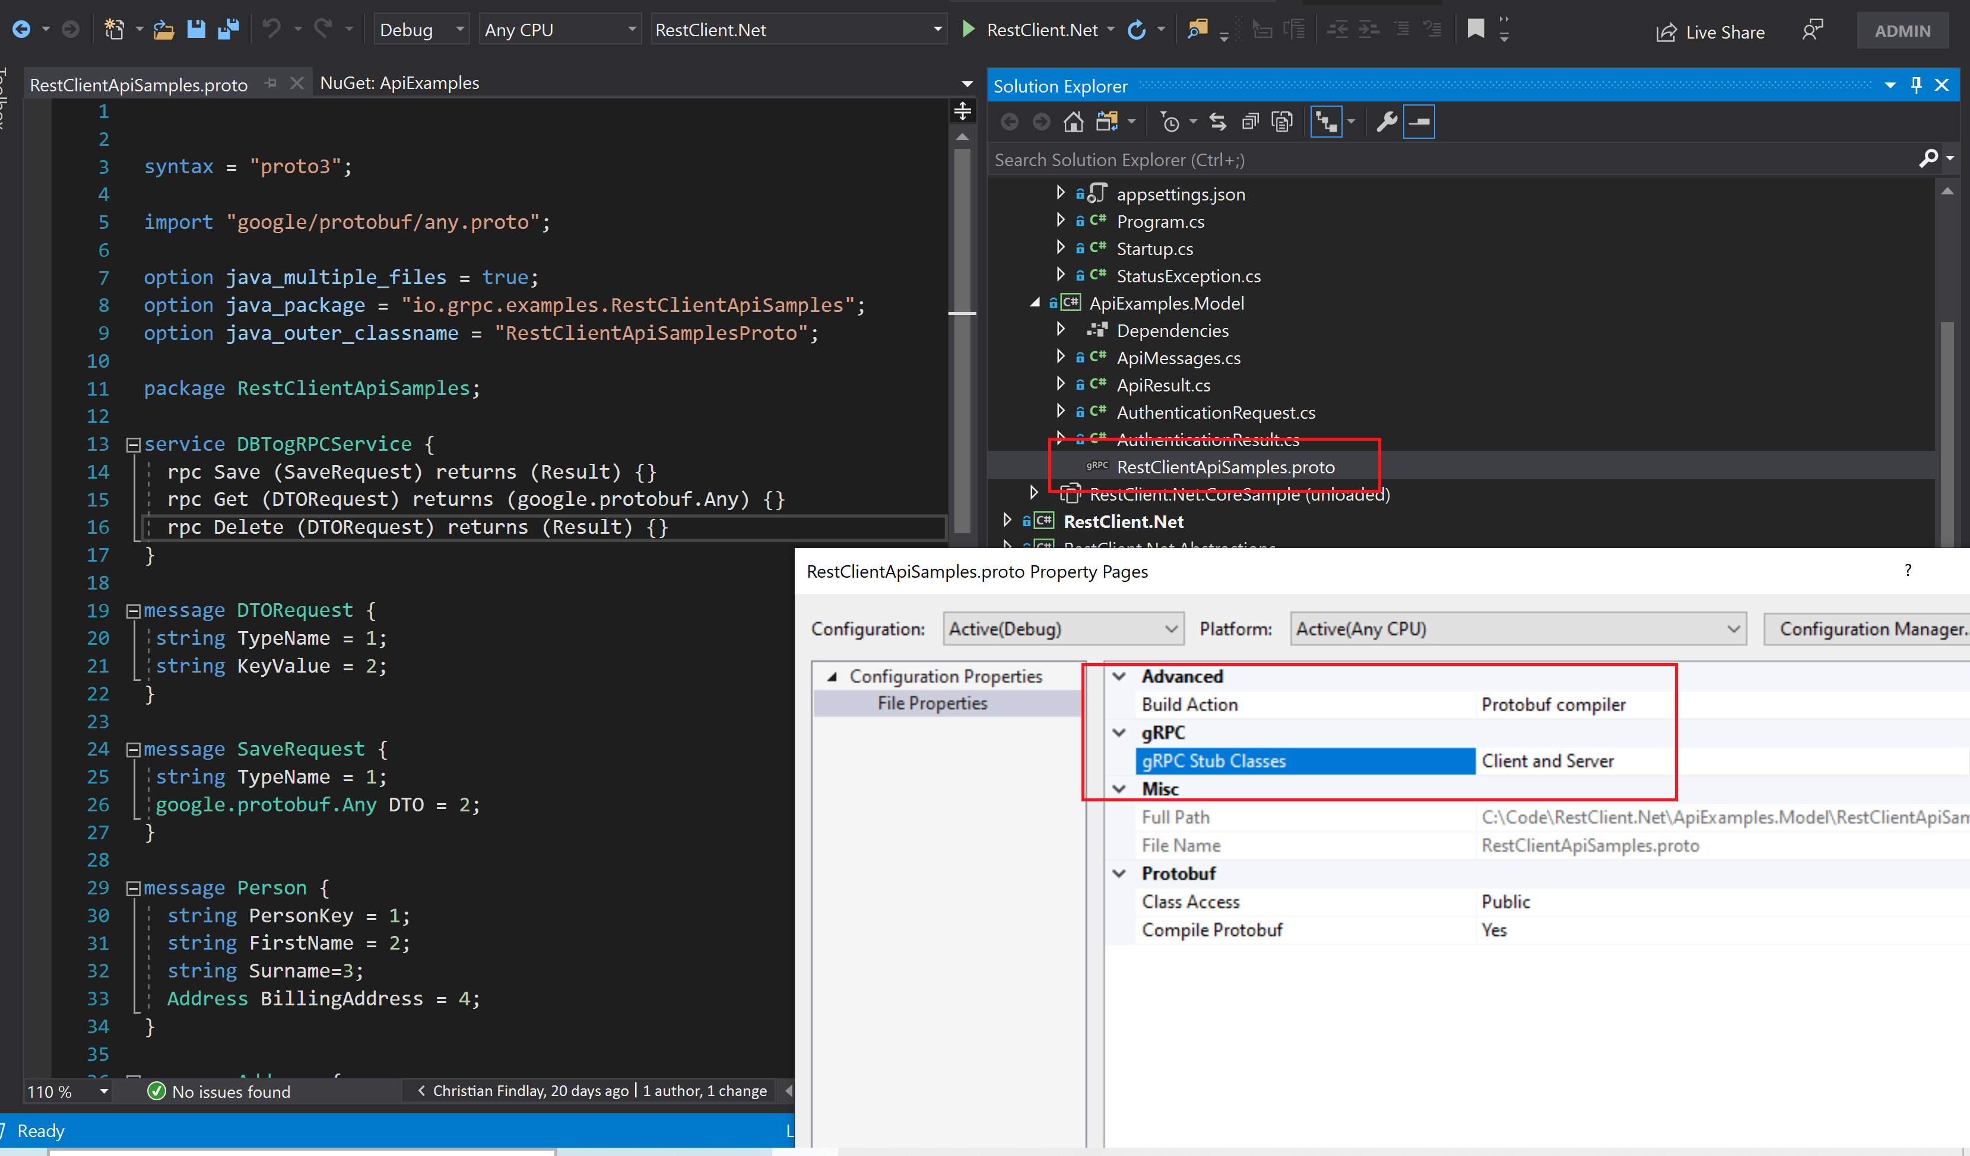
Task: Switch to the RestClientApiSamples.proto tab
Action: pyautogui.click(x=138, y=84)
